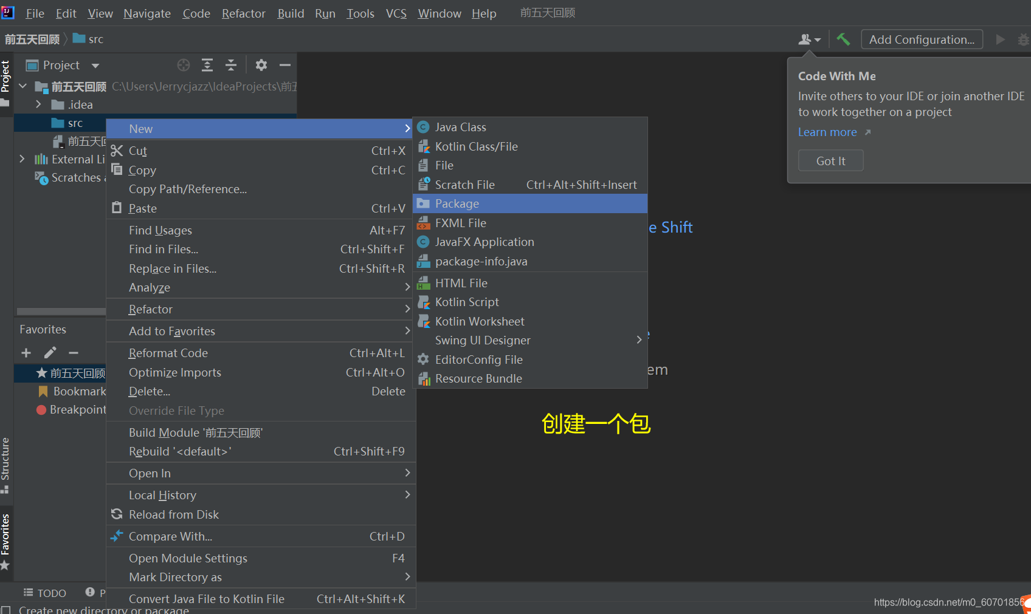This screenshot has height=614, width=1031.
Task: Open the Project panel settings gear
Action: coord(261,65)
